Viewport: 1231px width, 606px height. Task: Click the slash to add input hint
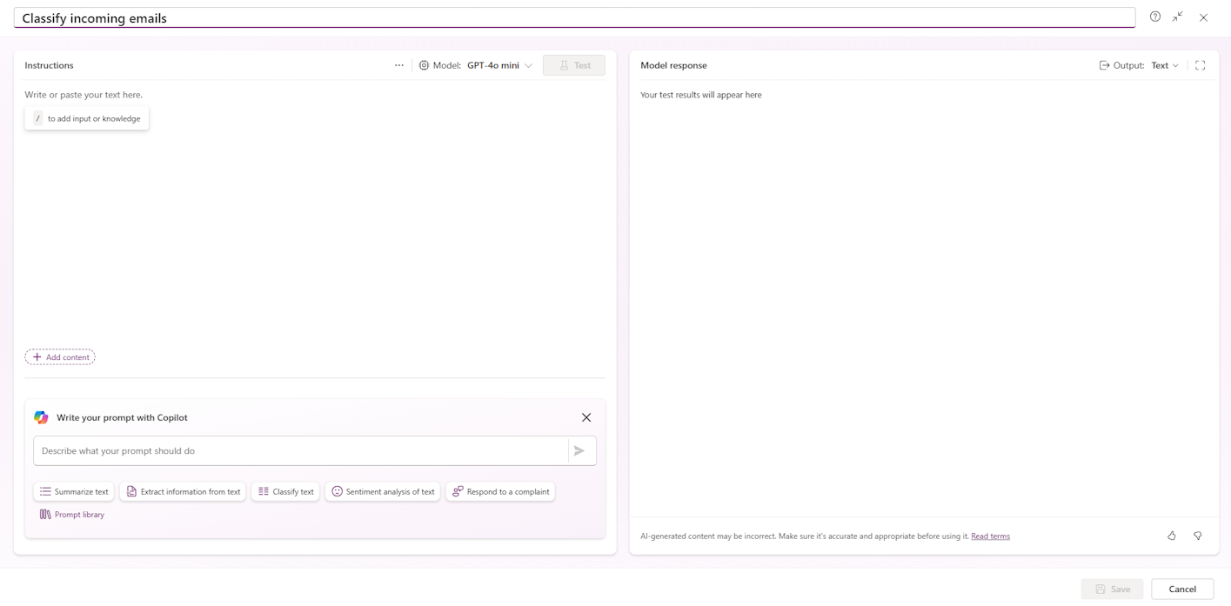pyautogui.click(x=87, y=118)
